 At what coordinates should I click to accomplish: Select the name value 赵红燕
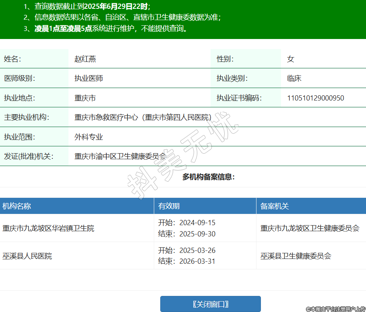pos(85,59)
